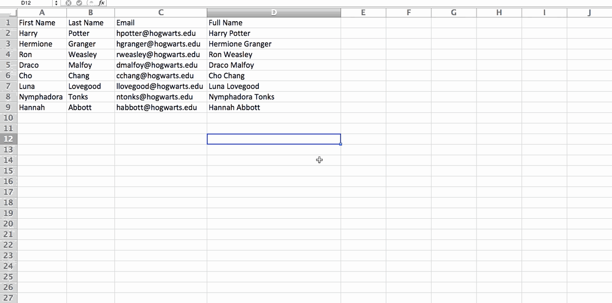Click the Select All corner box
The height and width of the screenshot is (303, 612).
(x=9, y=13)
